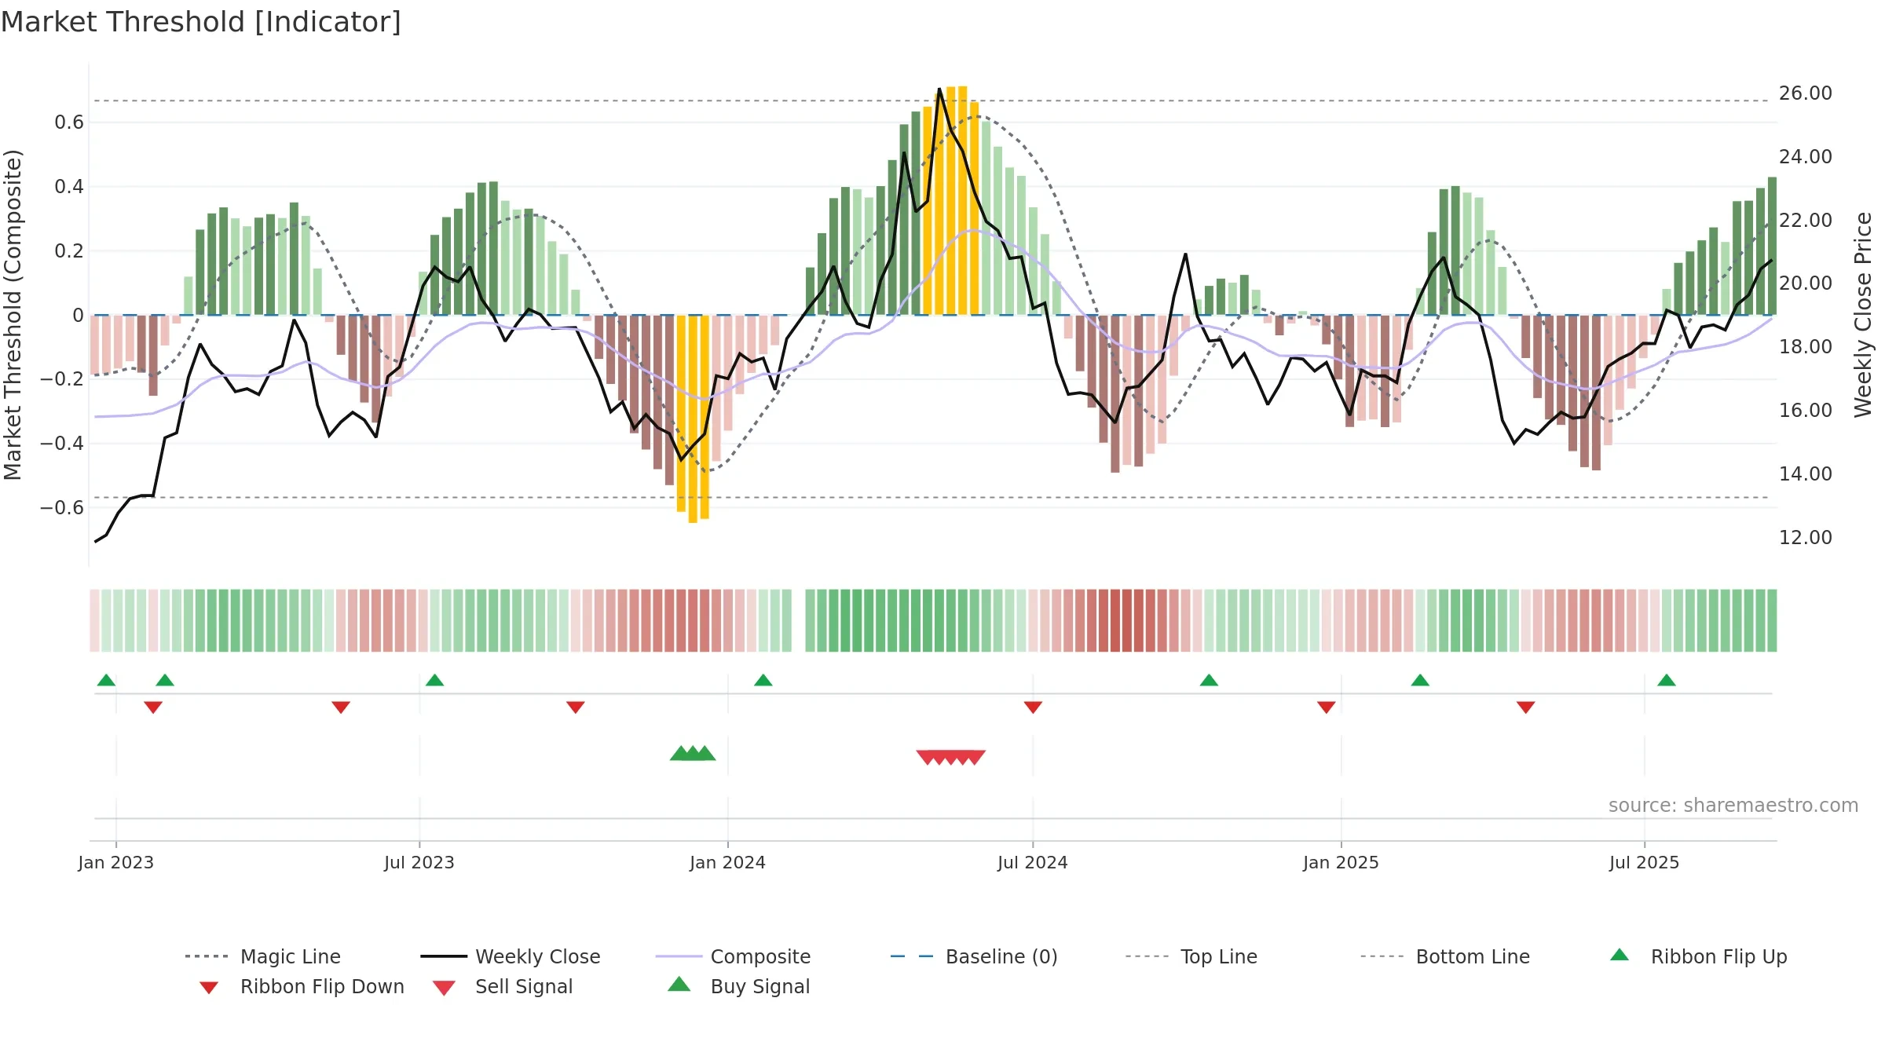Toggle the Ribbon Flip Up legend entry
Screen dimensions: 1885x1060
point(1698,956)
